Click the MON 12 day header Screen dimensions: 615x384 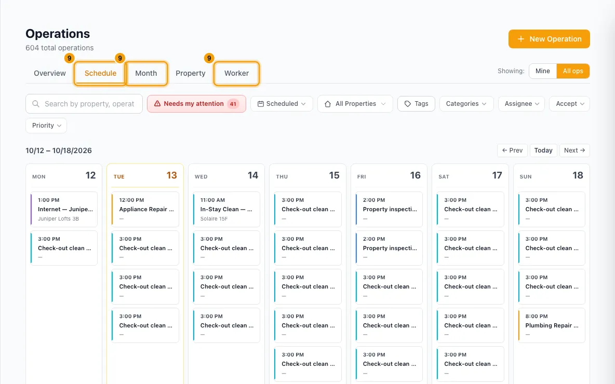click(x=64, y=175)
